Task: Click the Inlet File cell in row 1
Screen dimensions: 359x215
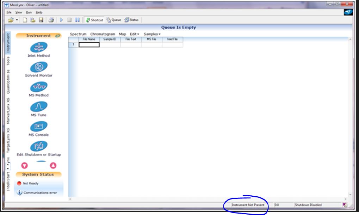Action: (172, 45)
